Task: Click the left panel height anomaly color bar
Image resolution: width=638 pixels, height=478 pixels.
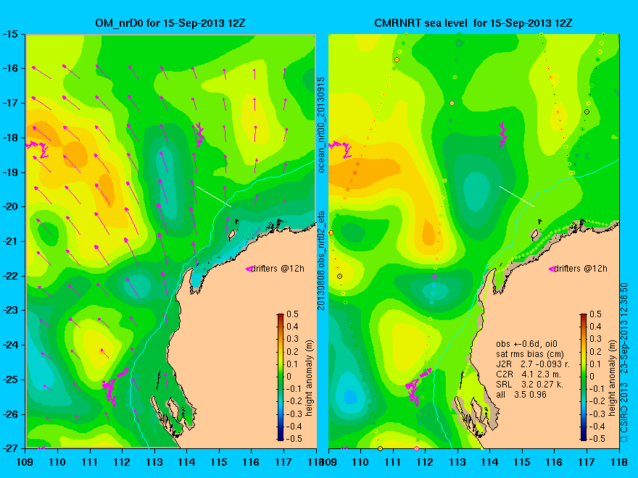Action: click(281, 377)
